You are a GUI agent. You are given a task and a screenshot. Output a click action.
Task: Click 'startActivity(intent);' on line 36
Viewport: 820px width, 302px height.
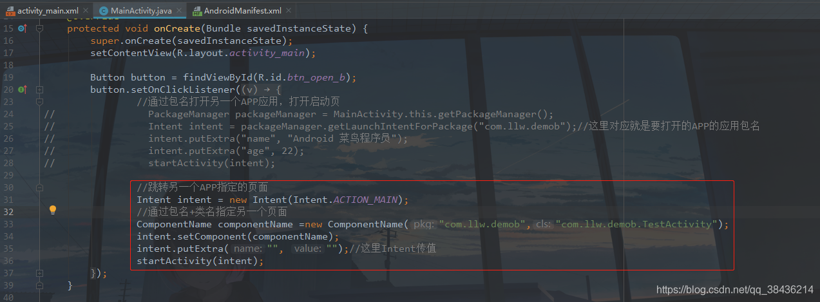tap(200, 261)
